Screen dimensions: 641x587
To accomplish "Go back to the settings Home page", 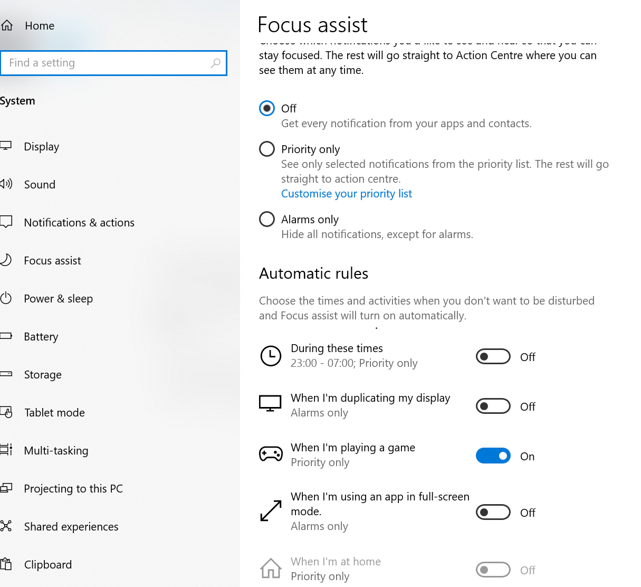I will pos(39,25).
